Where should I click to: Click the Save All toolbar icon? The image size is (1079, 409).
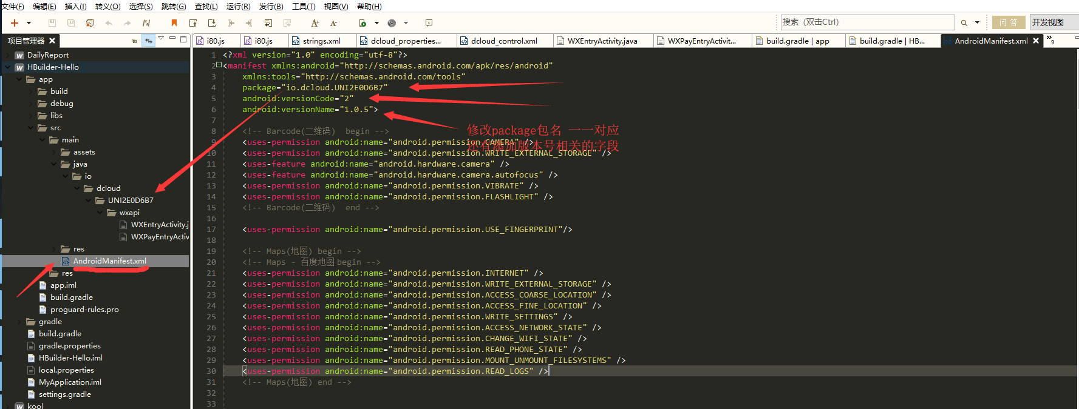(71, 23)
